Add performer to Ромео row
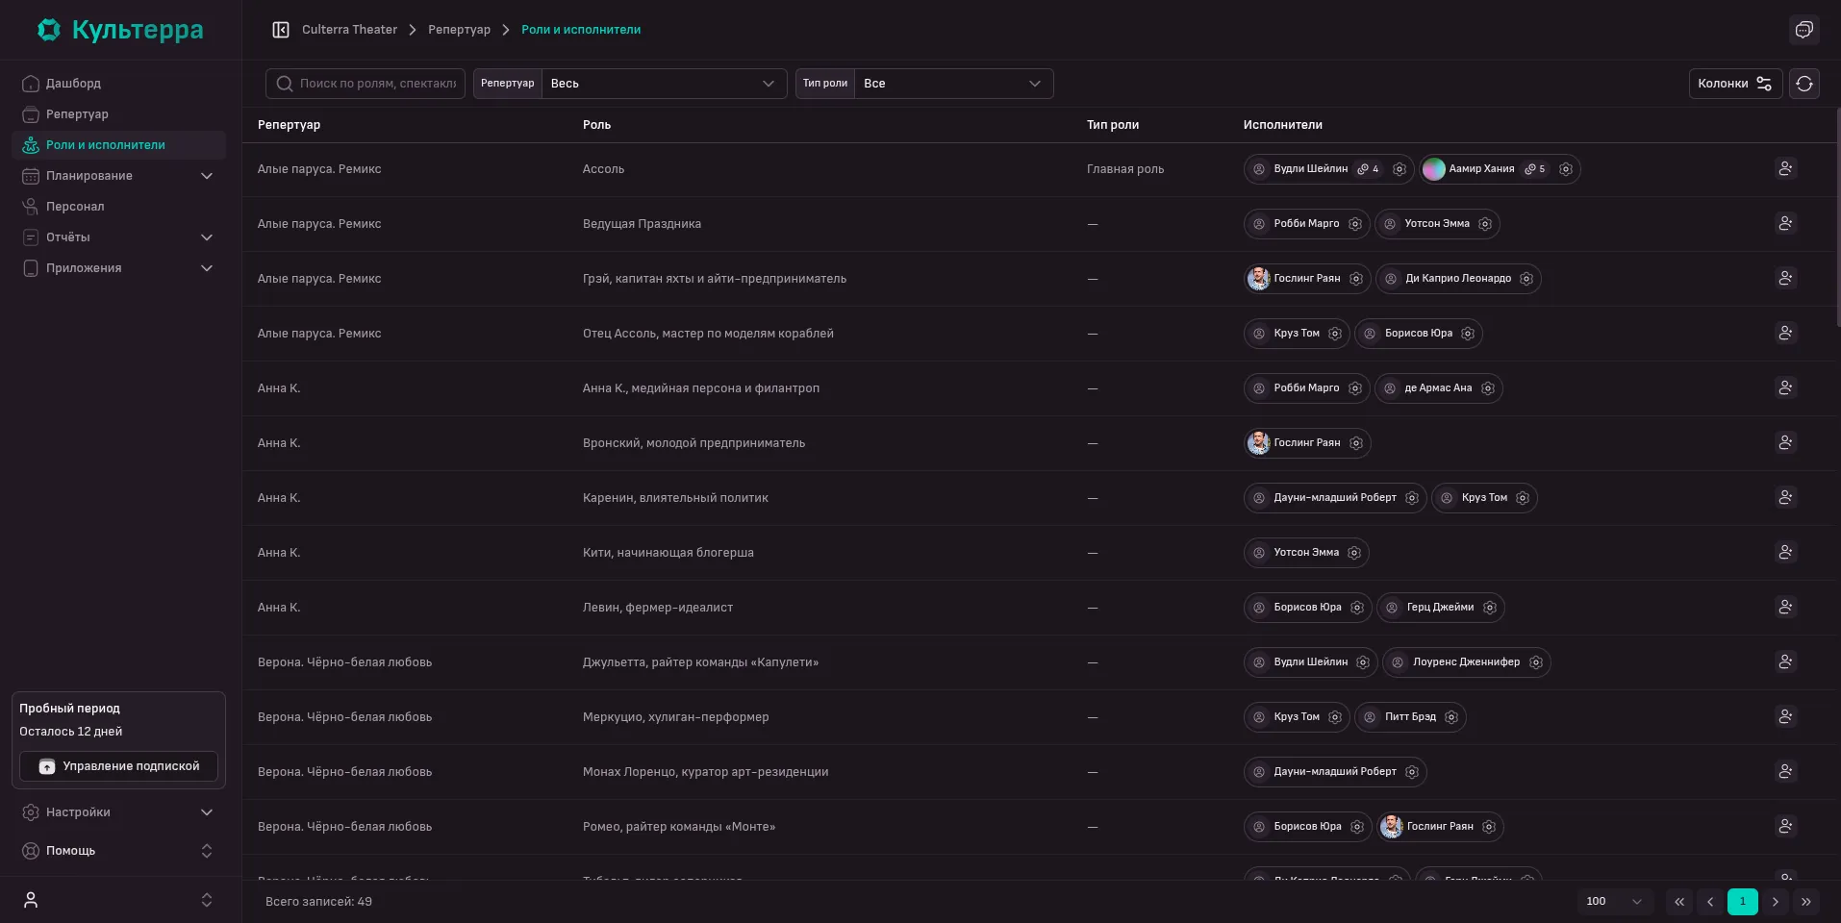This screenshot has width=1841, height=923. pos(1785,827)
